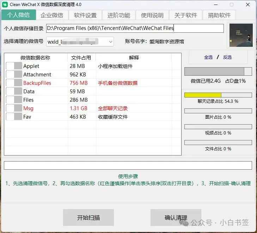Toggle the Msg row checkbox
The image size is (257, 233).
click(14, 108)
